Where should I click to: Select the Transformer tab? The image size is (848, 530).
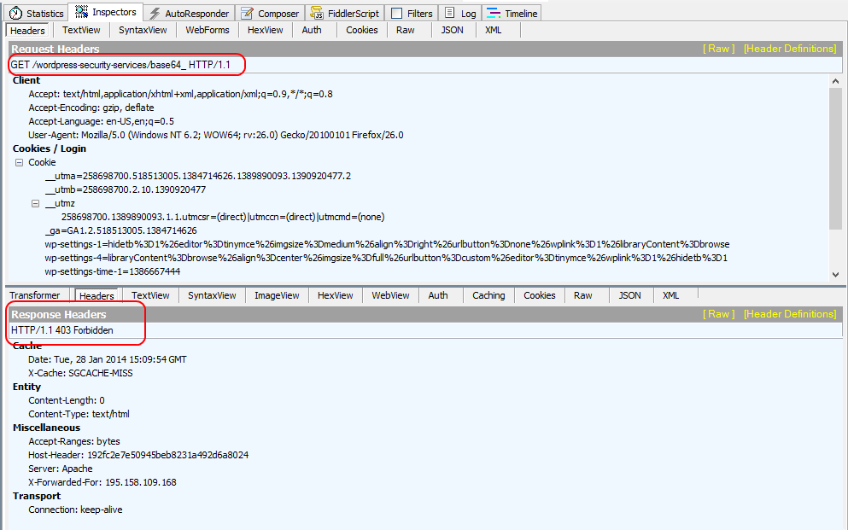[35, 295]
